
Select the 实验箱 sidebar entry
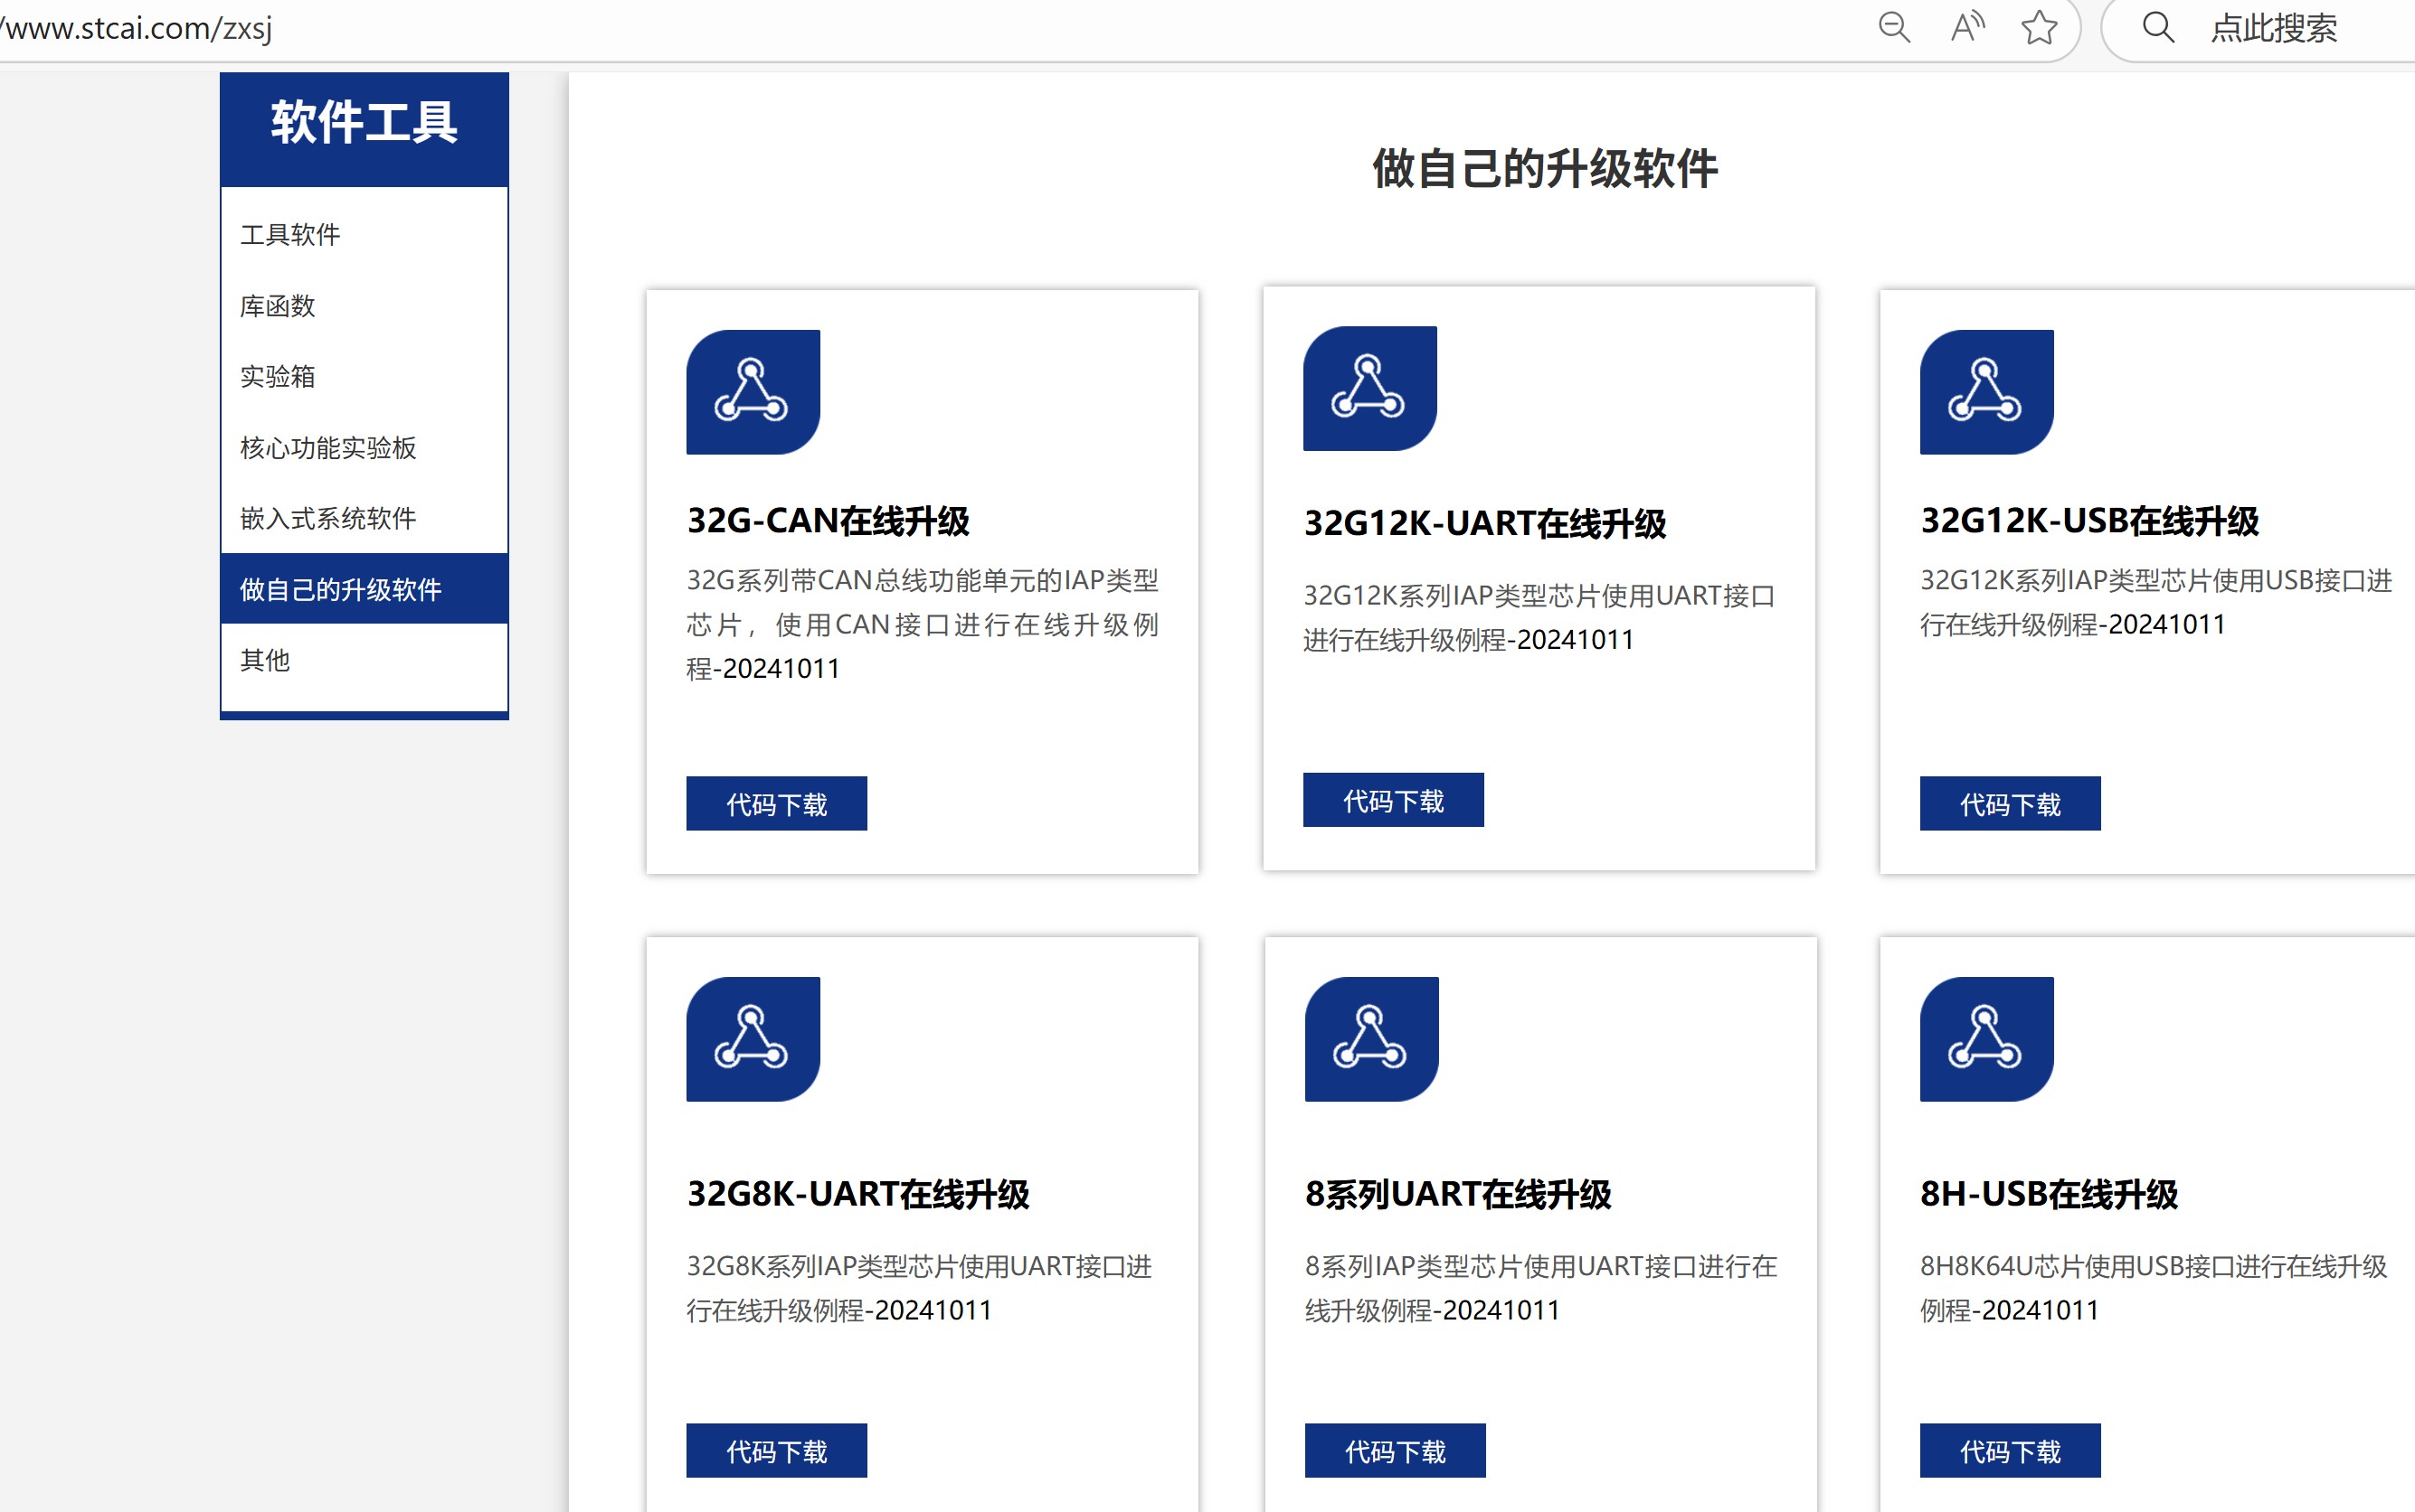pos(276,377)
